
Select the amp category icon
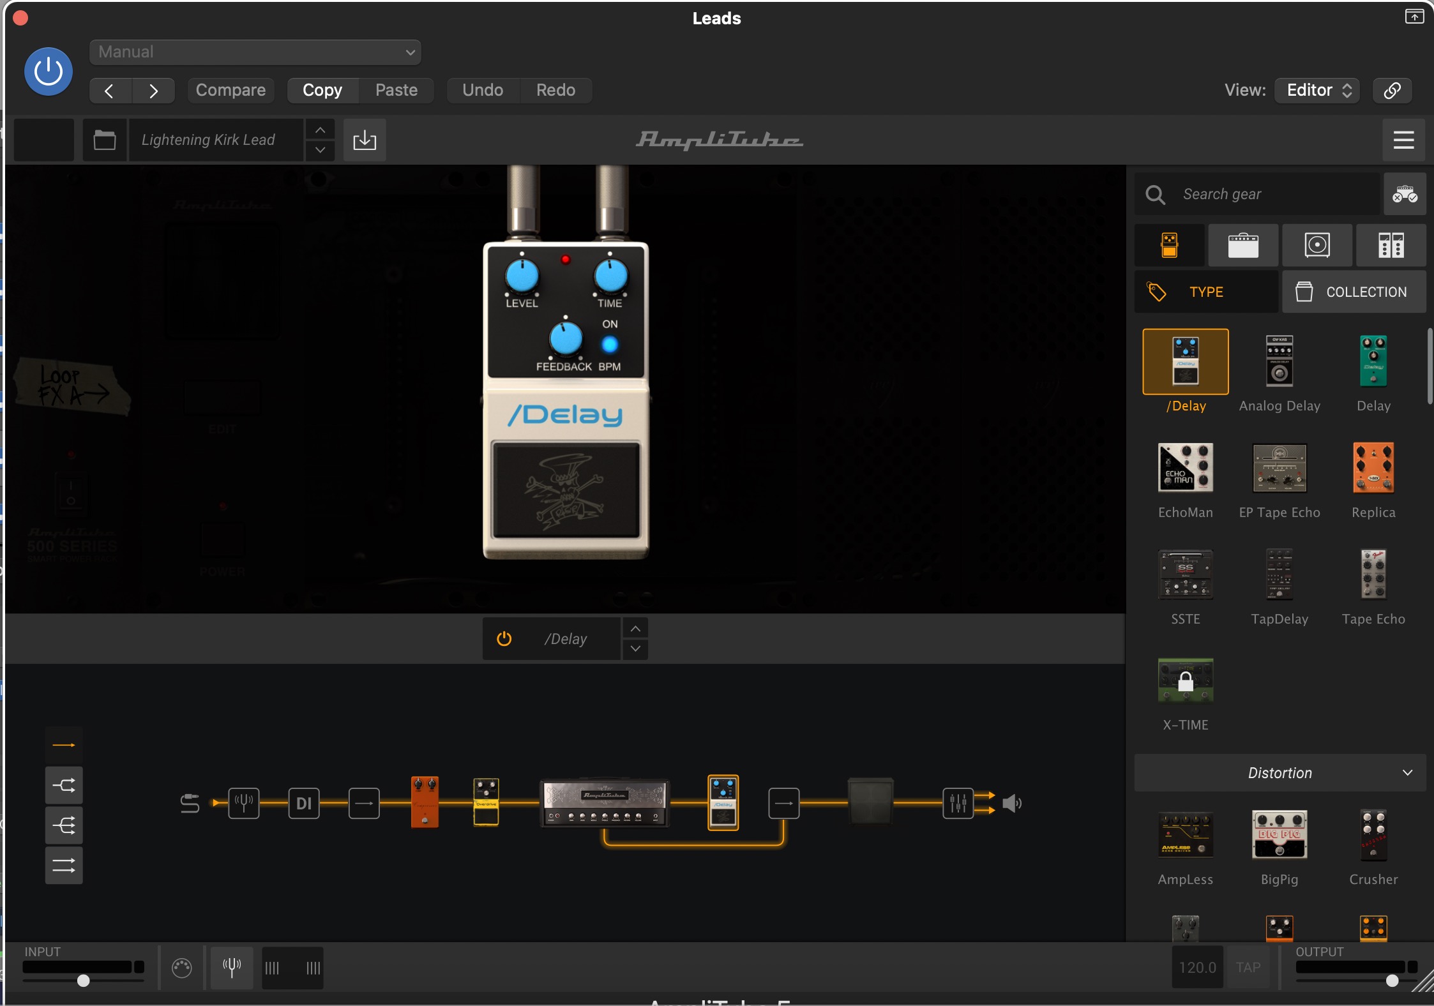coord(1242,245)
